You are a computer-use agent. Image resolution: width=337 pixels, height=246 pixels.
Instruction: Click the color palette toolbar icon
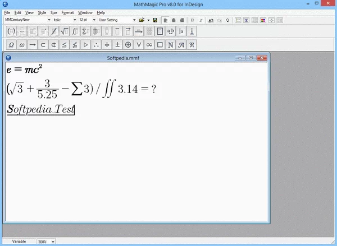point(263,20)
